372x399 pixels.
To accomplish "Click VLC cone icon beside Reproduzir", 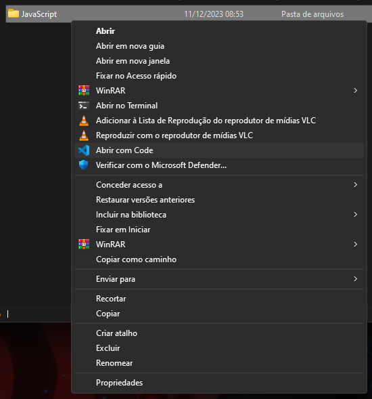I will click(x=84, y=135).
